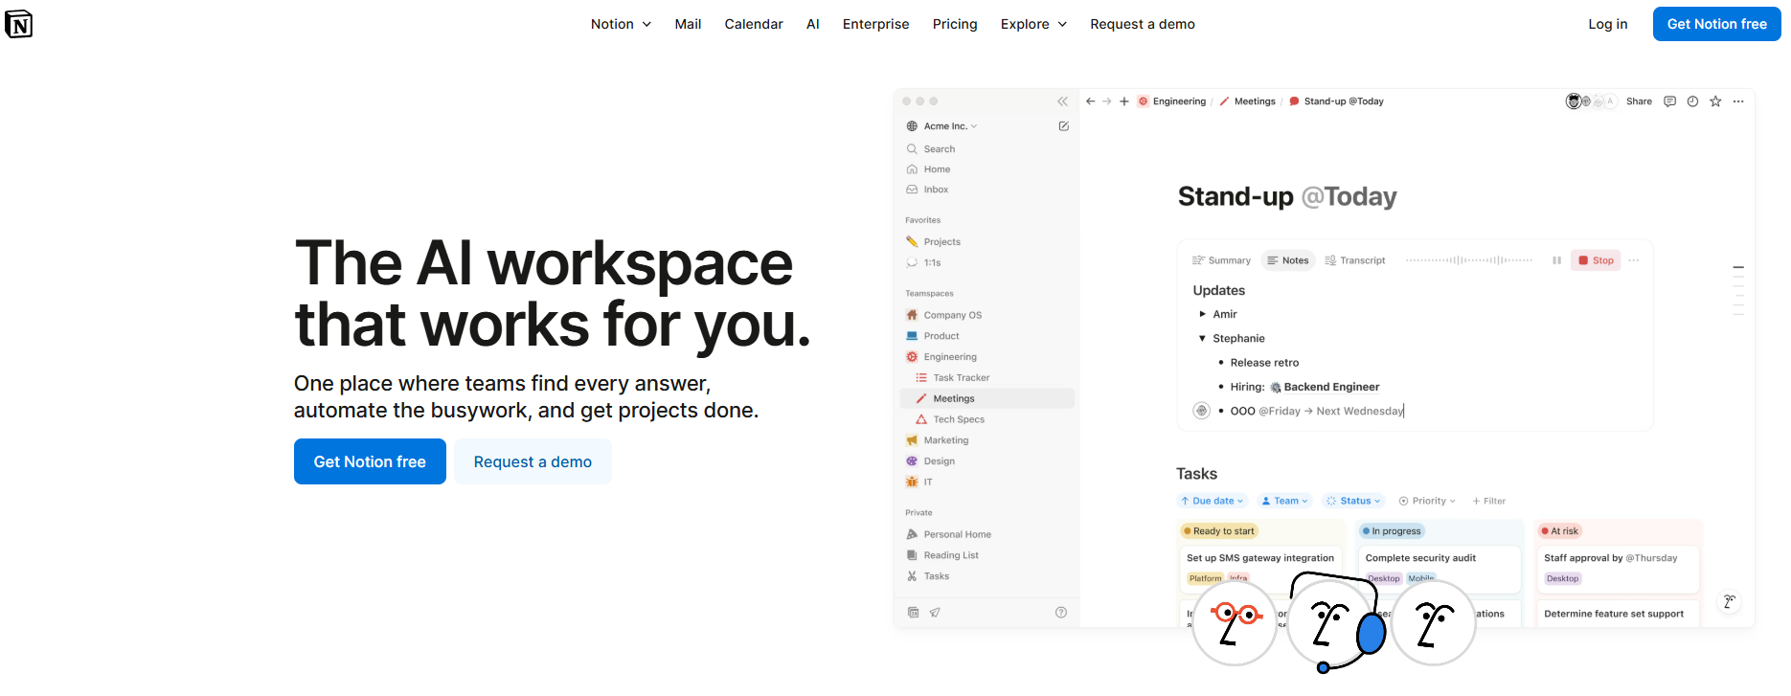Open the Due date filter dropdown
This screenshot has height=696, width=1791.
tap(1212, 501)
